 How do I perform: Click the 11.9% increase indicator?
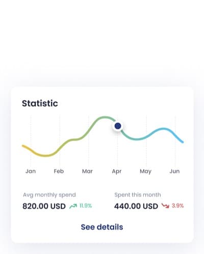(x=86, y=206)
